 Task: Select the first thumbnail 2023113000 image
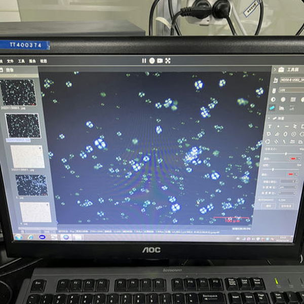[x=18, y=92]
